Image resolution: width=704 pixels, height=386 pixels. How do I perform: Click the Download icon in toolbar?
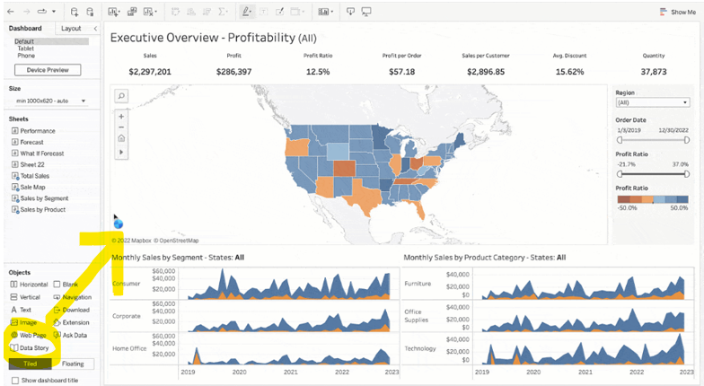350,12
